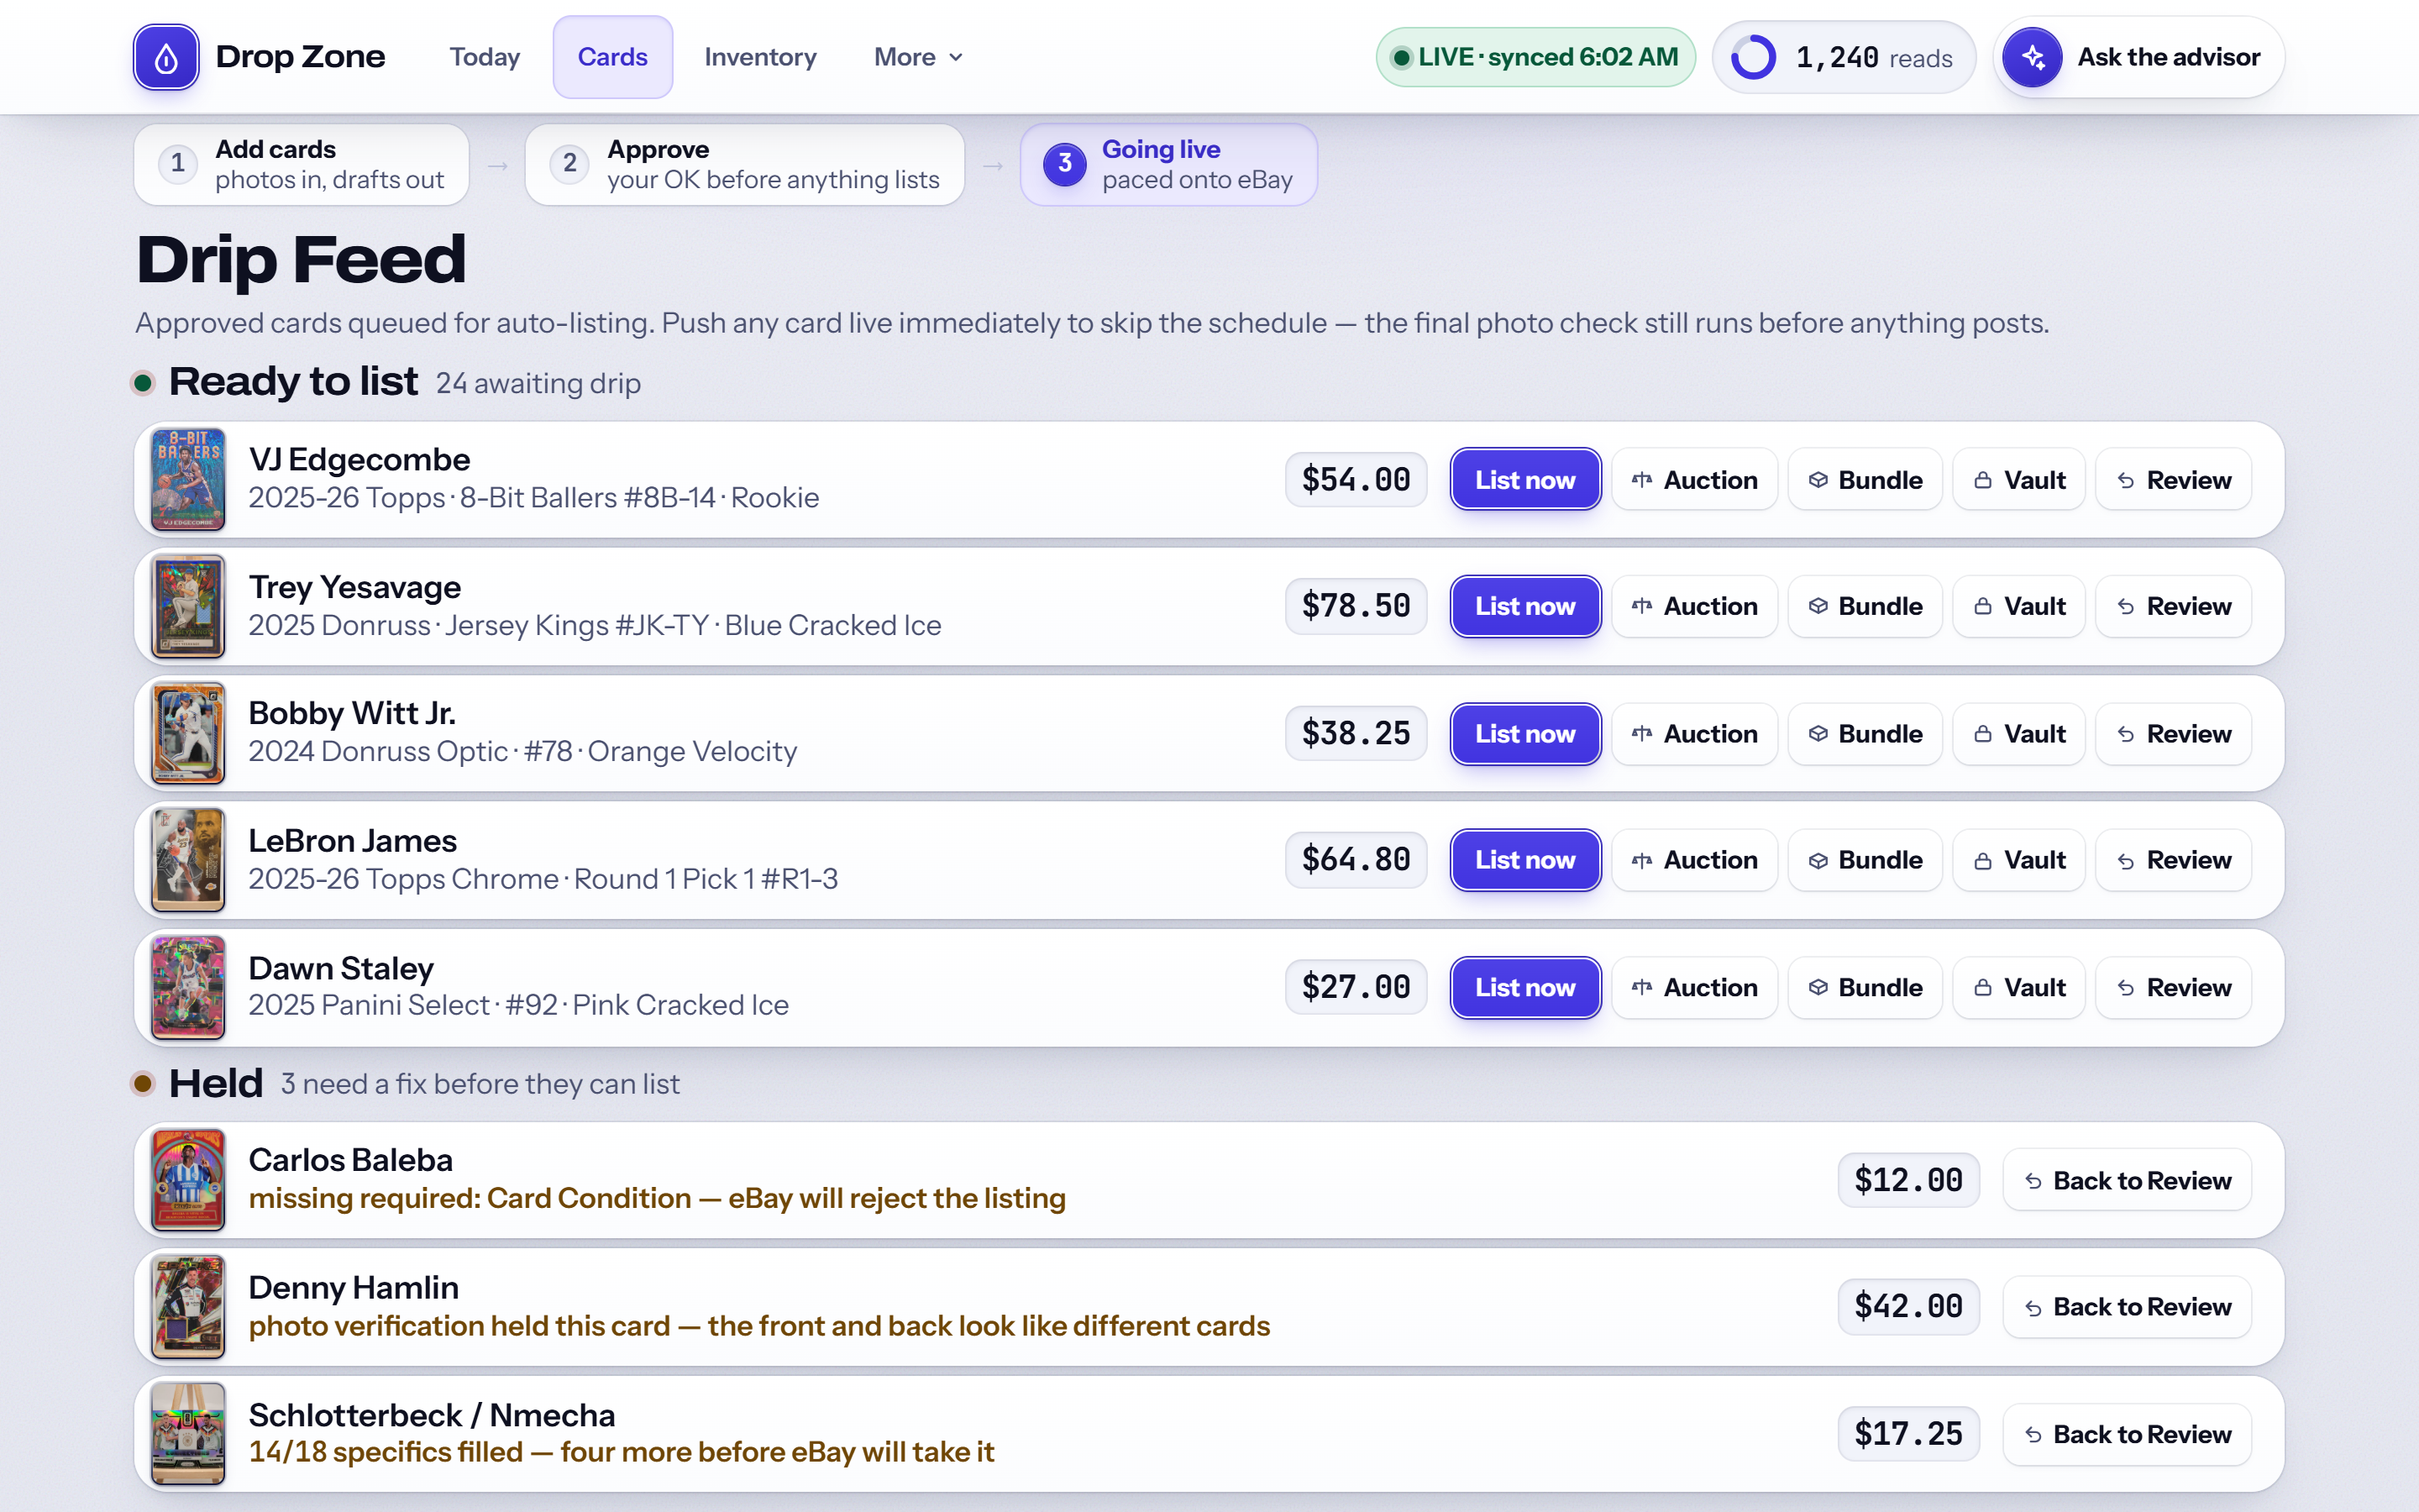
Task: Expand the More menu
Action: pos(917,57)
